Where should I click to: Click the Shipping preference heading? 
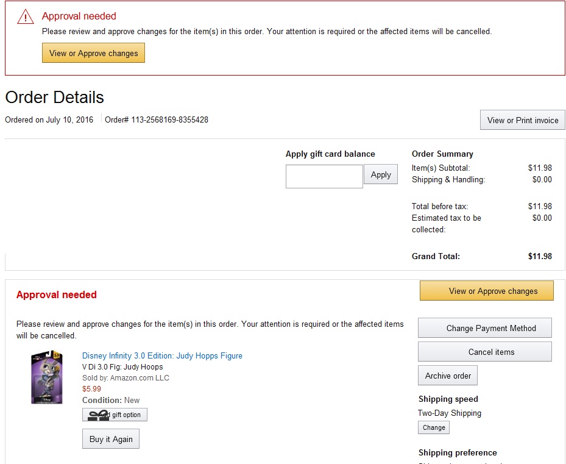[x=458, y=452]
